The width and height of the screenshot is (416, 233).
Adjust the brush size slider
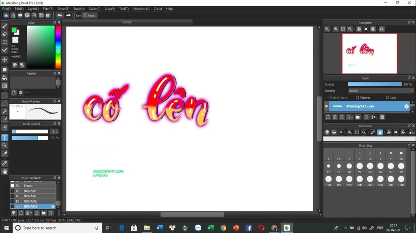[x=30, y=132]
